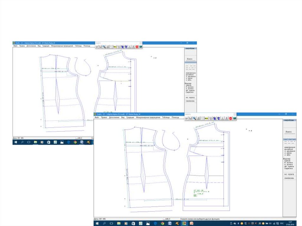The height and width of the screenshot is (226, 302).
Task: Save icon in back window toolbar
Action: click(x=100, y=47)
